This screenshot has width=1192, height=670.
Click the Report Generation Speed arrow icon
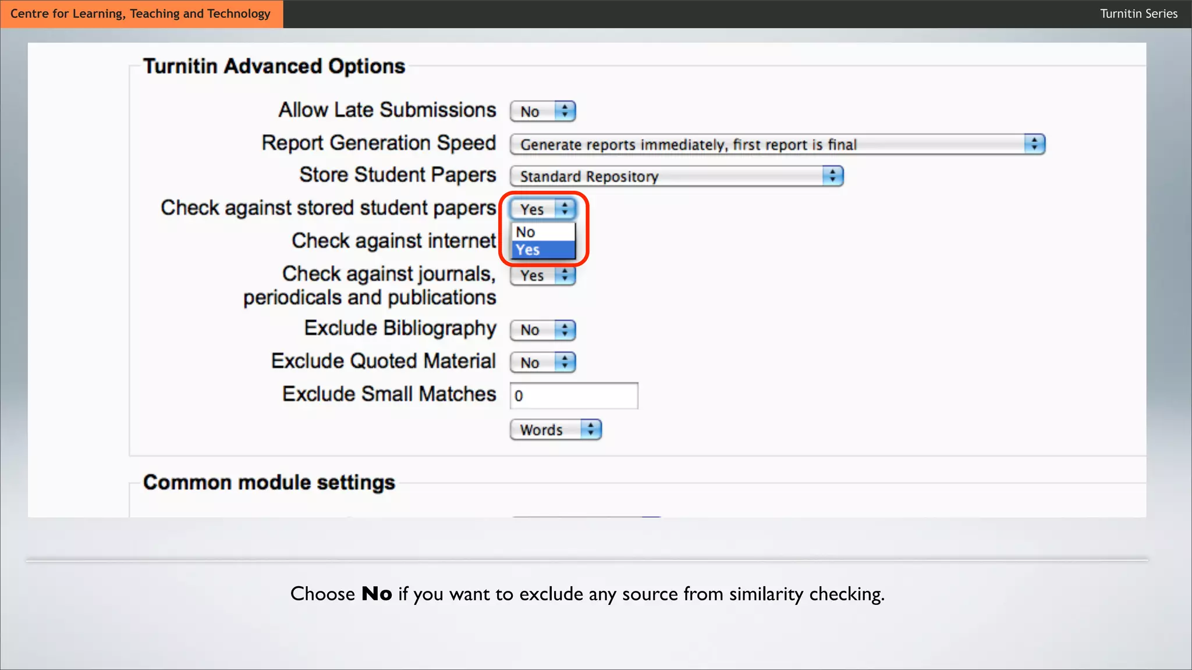pyautogui.click(x=1034, y=144)
